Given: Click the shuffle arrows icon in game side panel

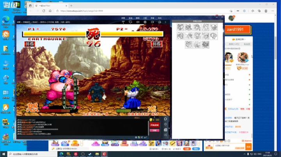Looking at the screenshot, I should [165, 135].
